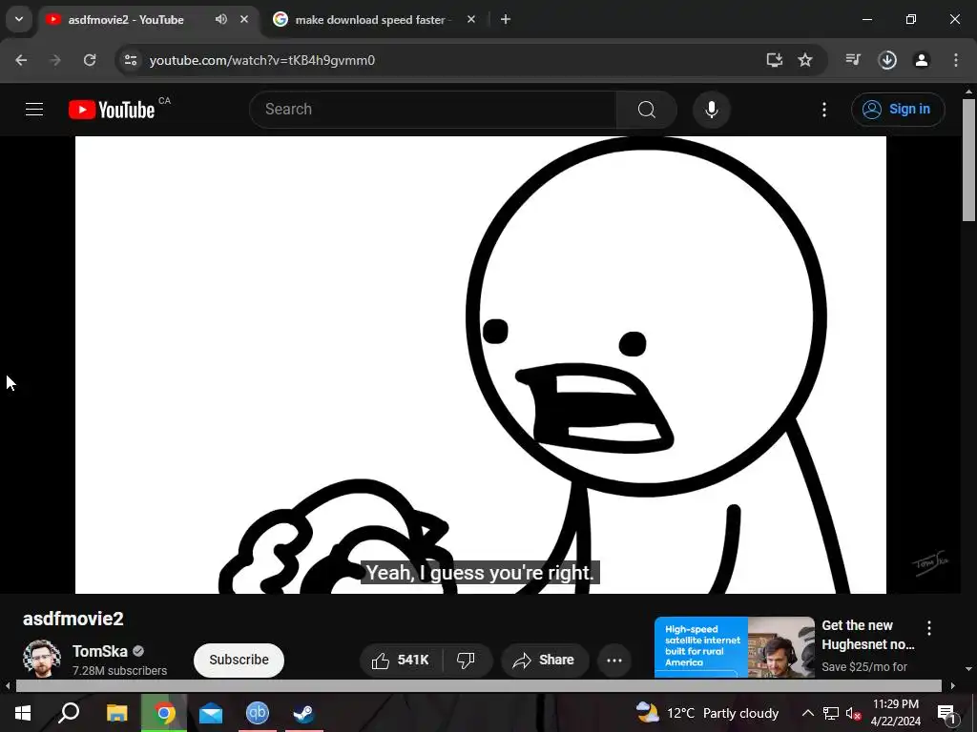Close the asdfmovie2 YouTube tab

click(244, 19)
